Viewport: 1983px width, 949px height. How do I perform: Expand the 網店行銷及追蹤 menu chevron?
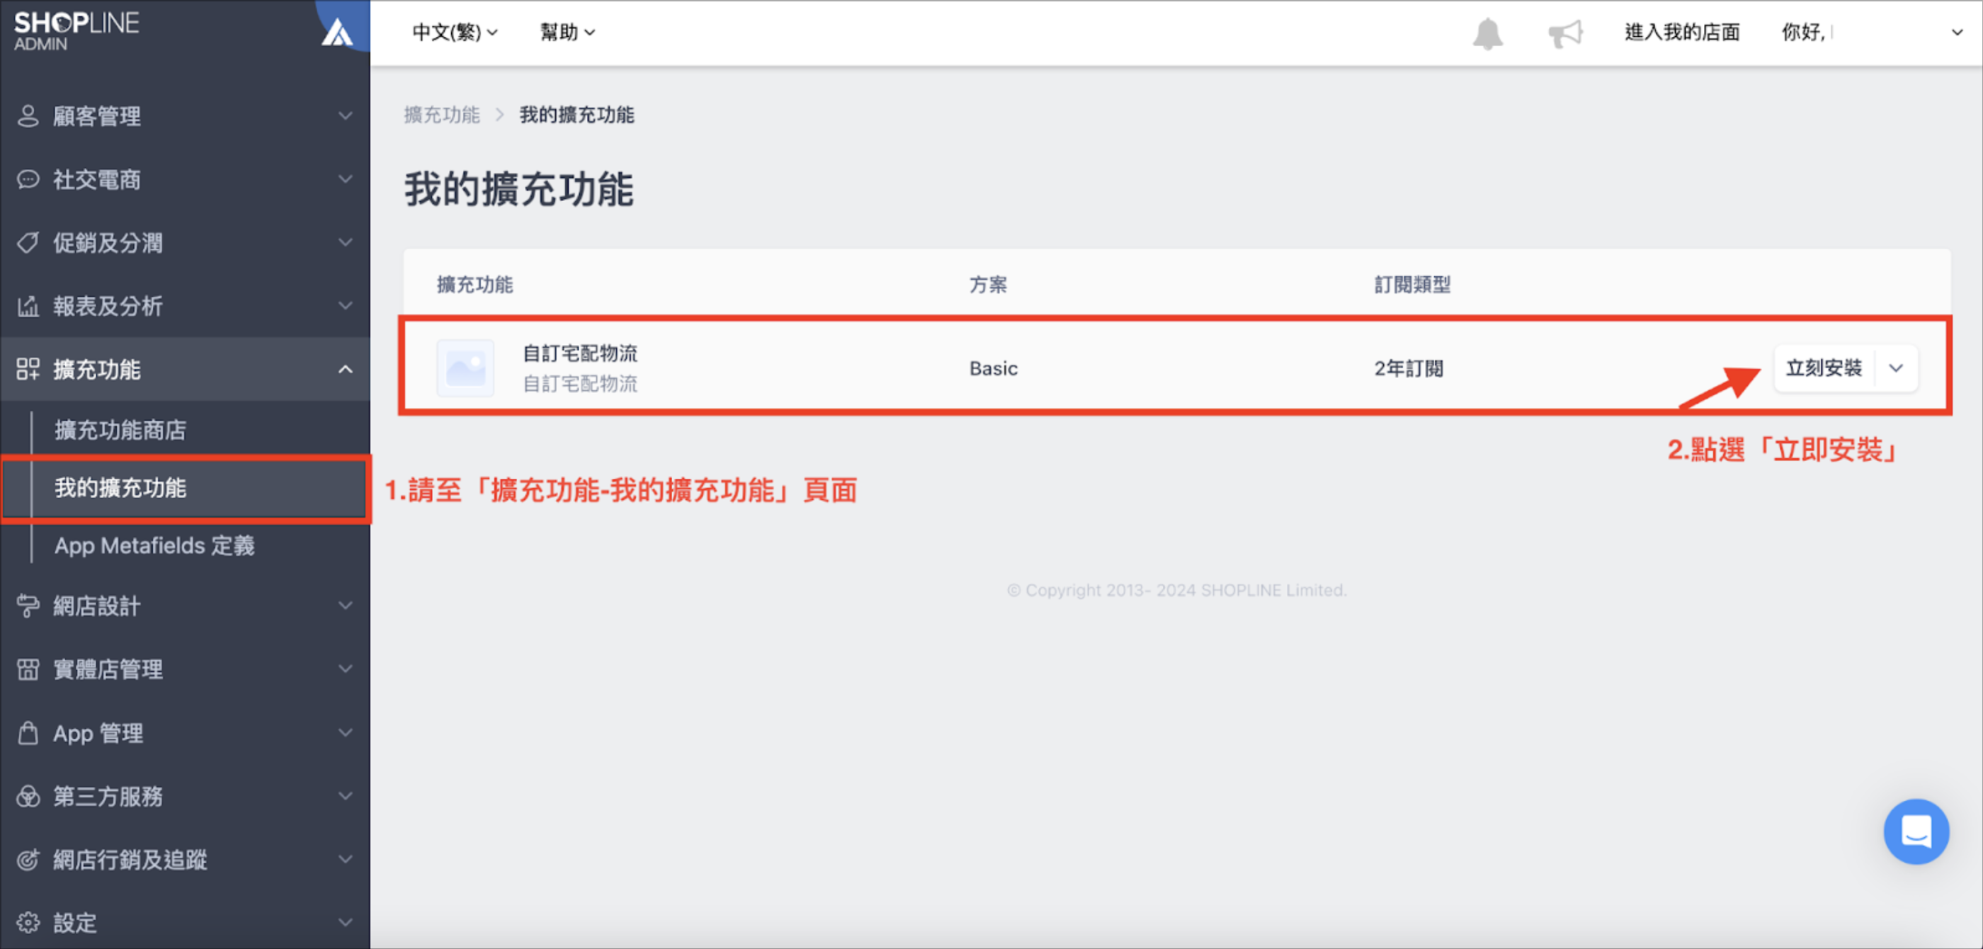tap(346, 858)
